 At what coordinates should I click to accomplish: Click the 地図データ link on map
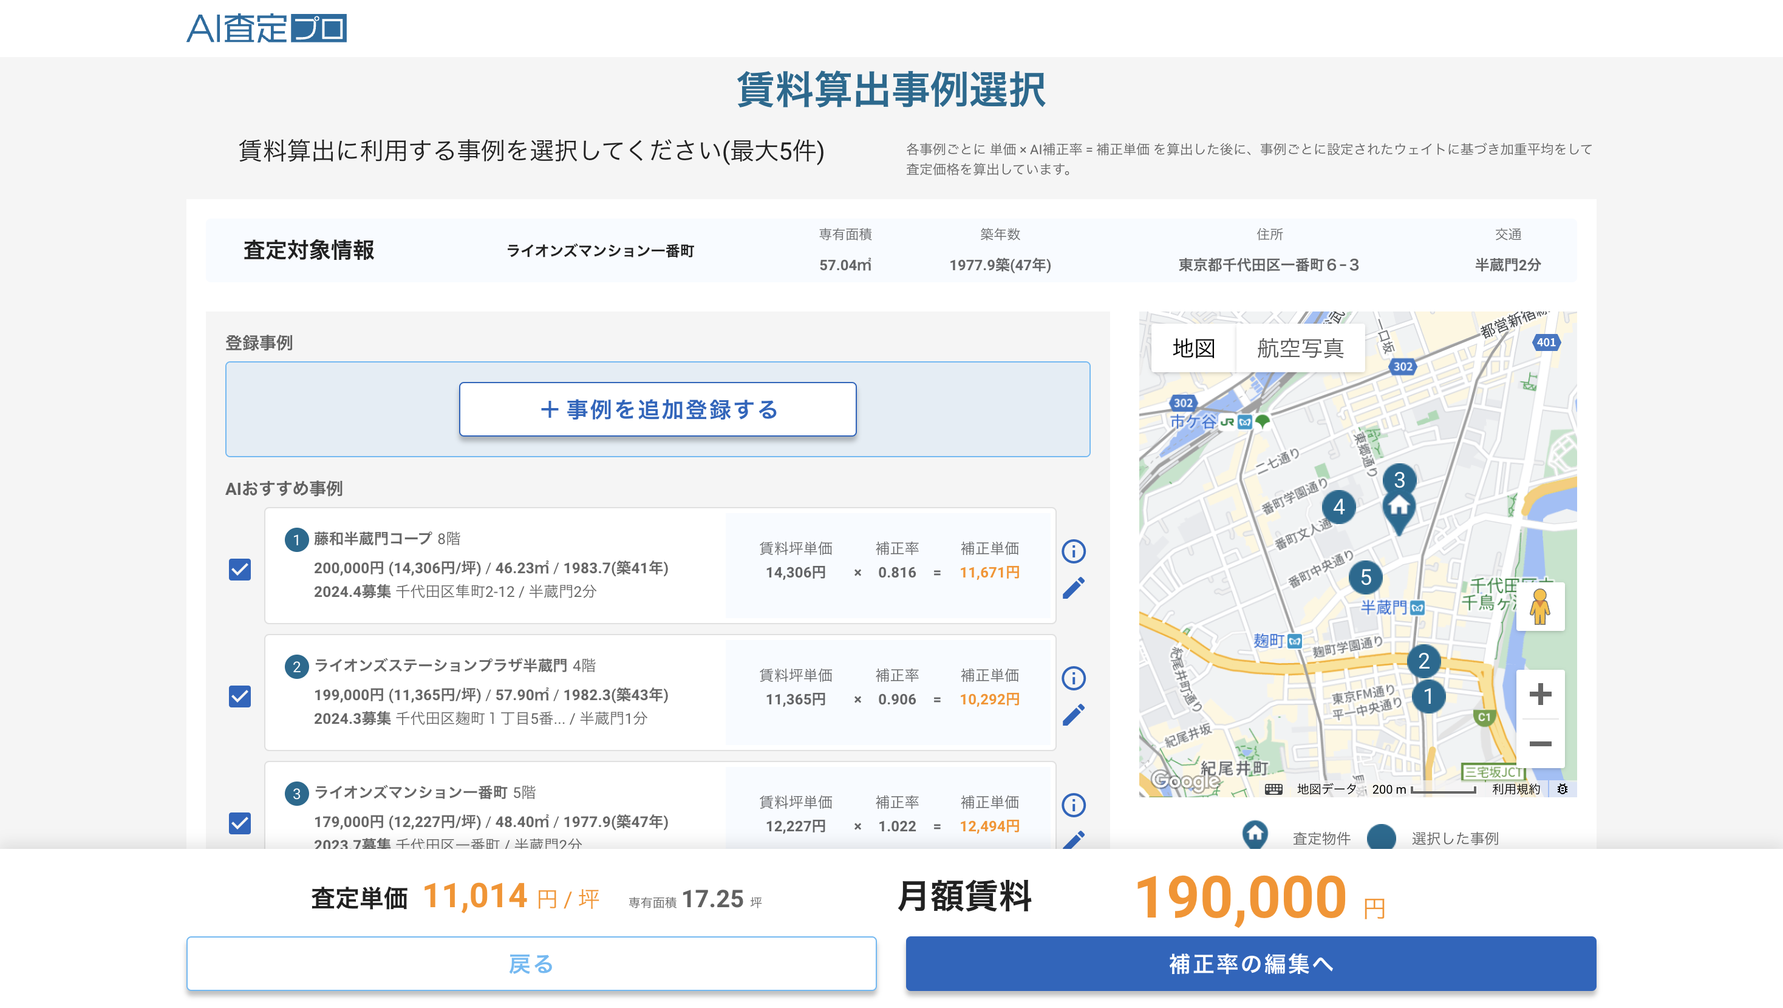coord(1326,789)
